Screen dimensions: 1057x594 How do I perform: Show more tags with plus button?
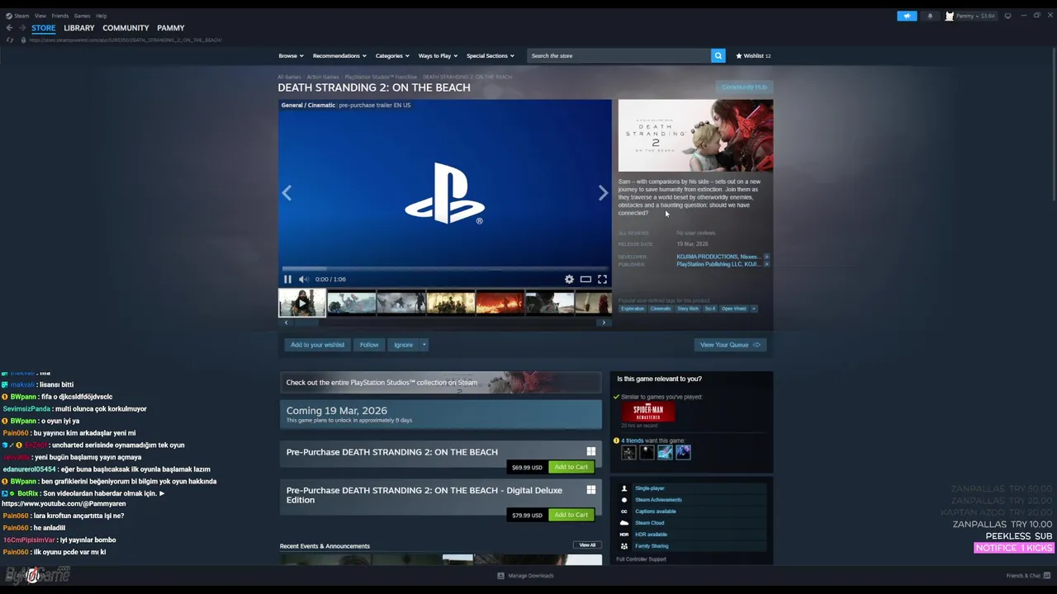pyautogui.click(x=753, y=309)
